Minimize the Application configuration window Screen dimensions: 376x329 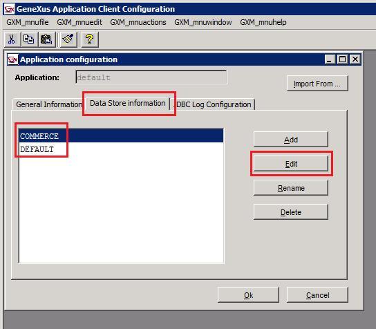(330, 59)
